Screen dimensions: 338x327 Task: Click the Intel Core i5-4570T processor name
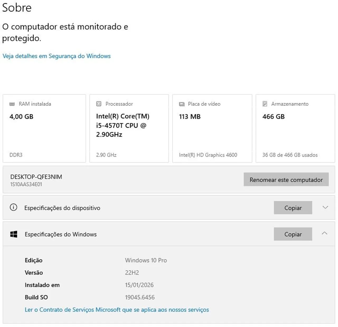tap(123, 125)
